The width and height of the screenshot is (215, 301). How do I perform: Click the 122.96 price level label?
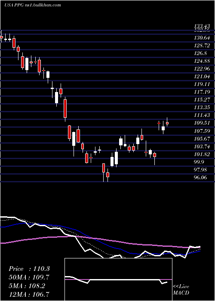(202, 69)
